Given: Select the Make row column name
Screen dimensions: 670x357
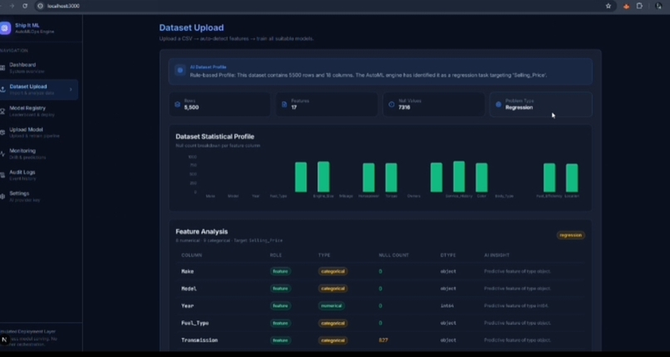Looking at the screenshot, I should pyautogui.click(x=187, y=271).
